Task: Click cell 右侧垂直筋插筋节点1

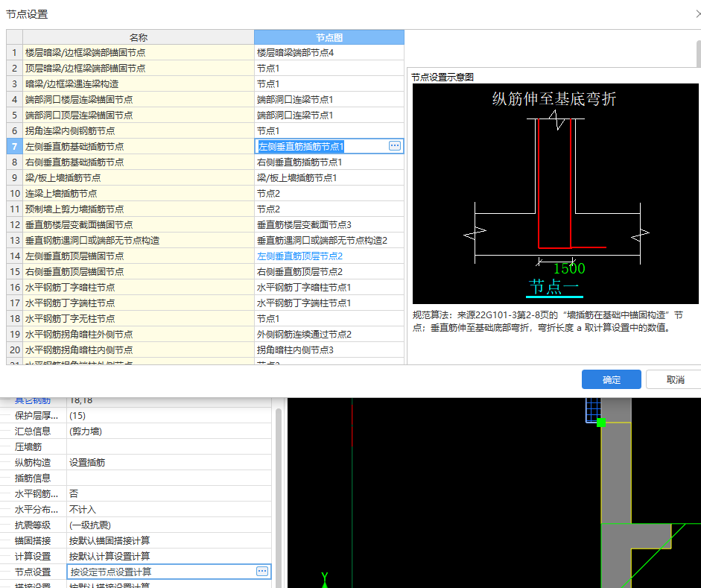Action: (x=329, y=162)
